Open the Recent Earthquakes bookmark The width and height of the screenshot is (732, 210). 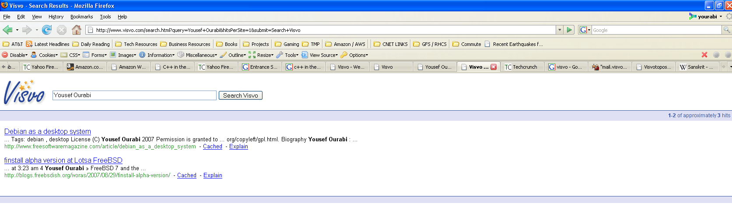click(x=514, y=44)
